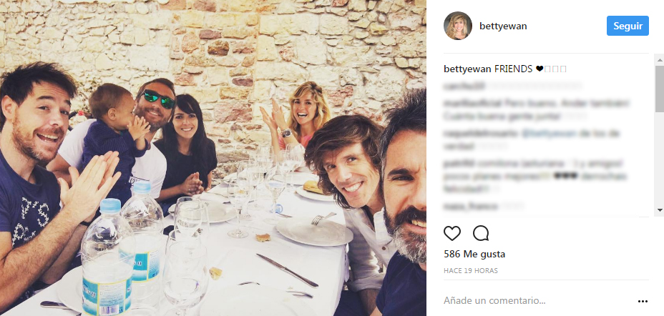Open bettyewan profile from header username
The width and height of the screenshot is (664, 316).
[x=505, y=26]
